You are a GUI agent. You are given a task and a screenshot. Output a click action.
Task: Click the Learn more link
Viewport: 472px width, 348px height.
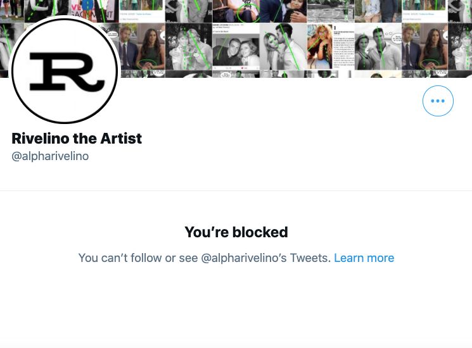(x=364, y=258)
